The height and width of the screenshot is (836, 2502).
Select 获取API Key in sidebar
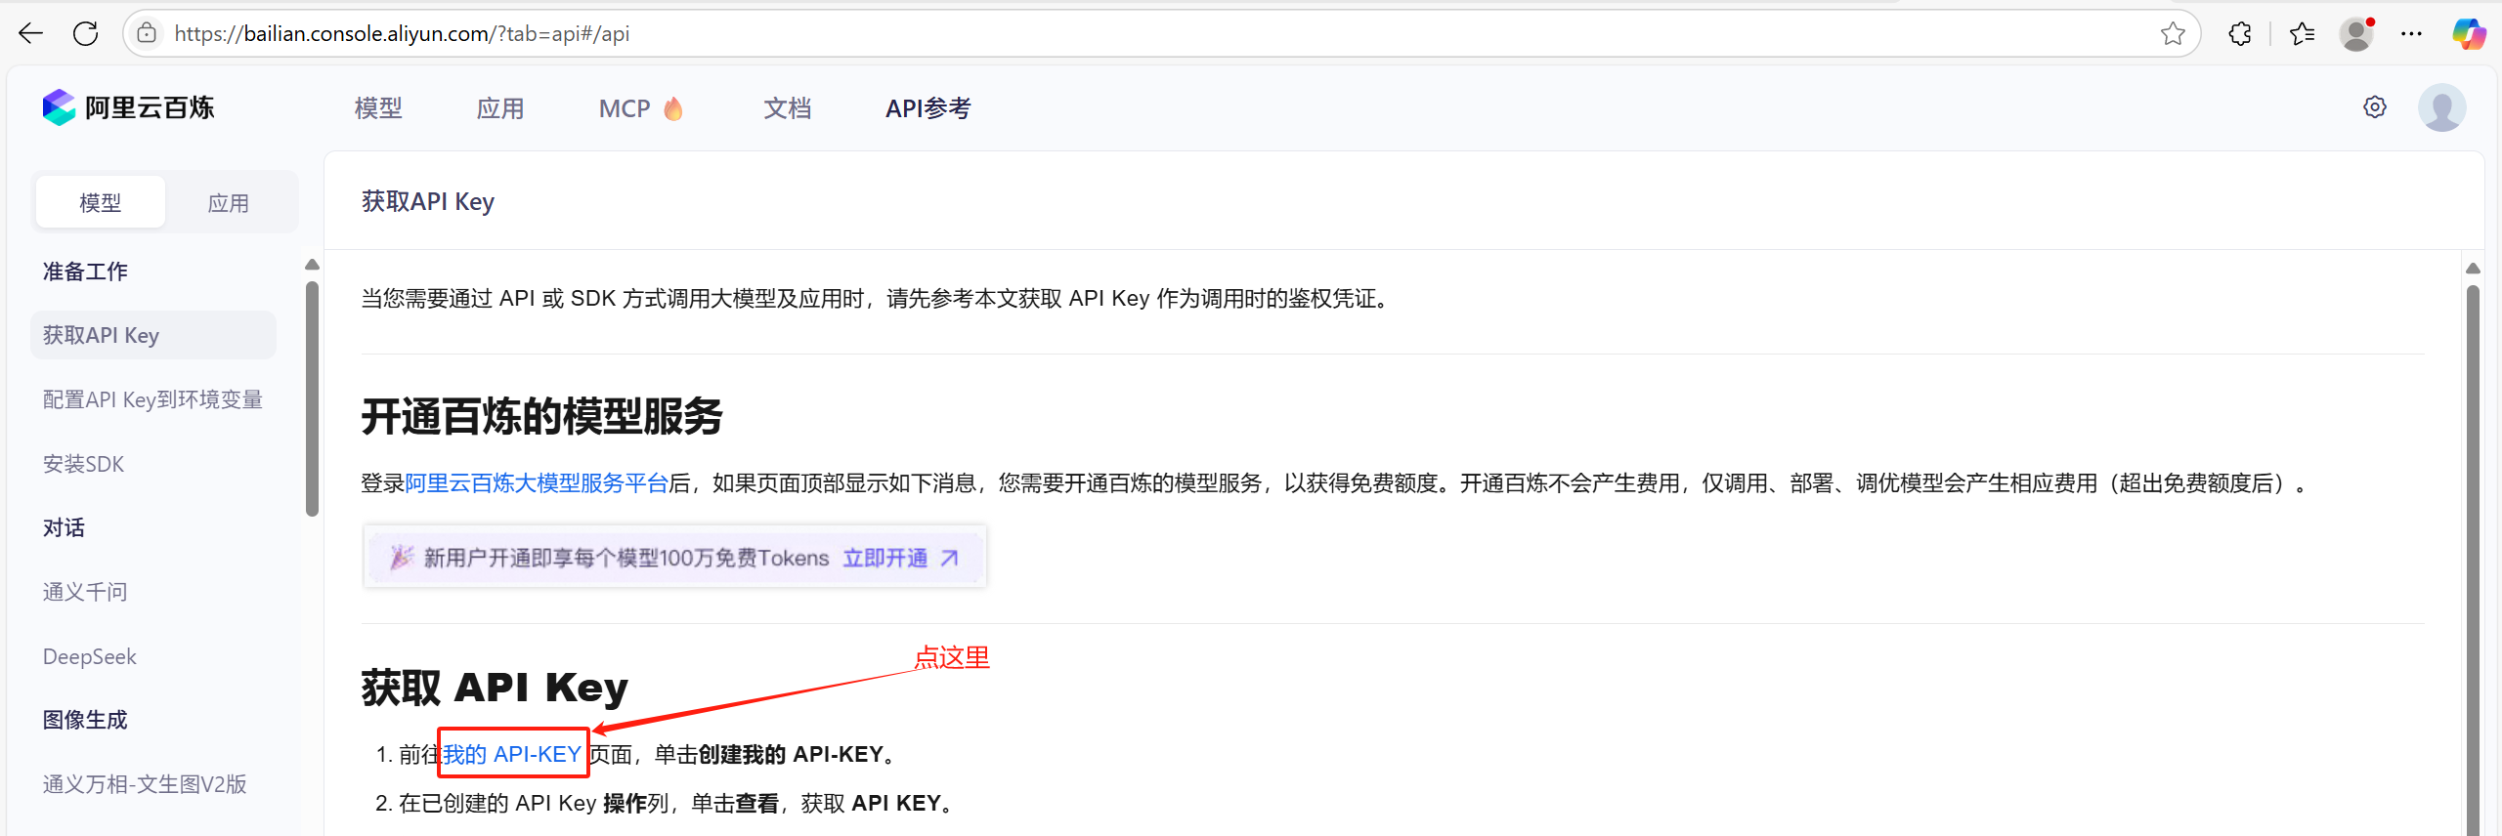(x=153, y=335)
